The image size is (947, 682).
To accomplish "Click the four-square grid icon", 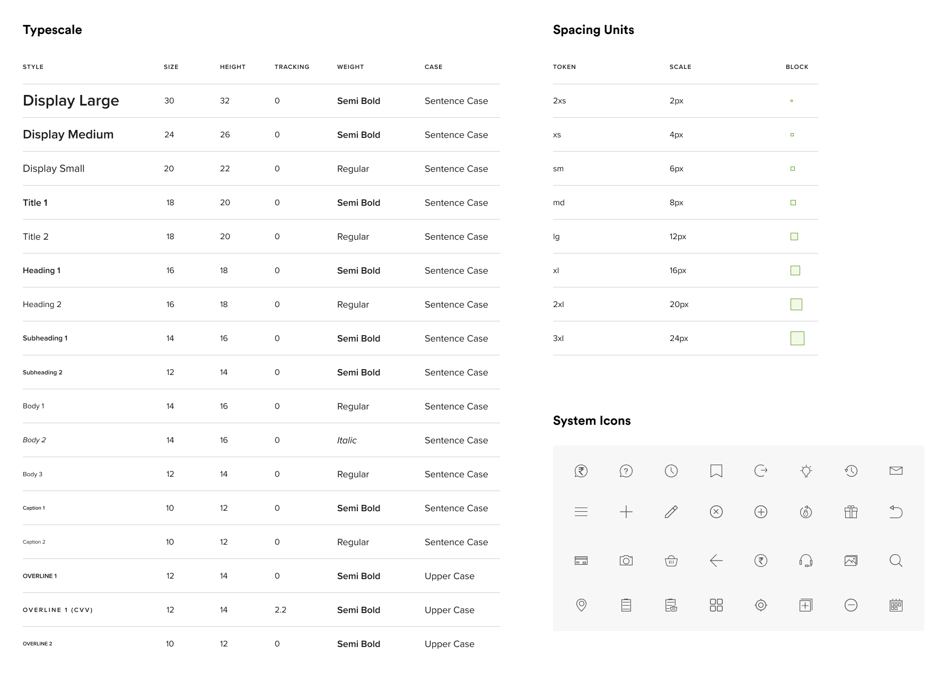I will pos(716,605).
